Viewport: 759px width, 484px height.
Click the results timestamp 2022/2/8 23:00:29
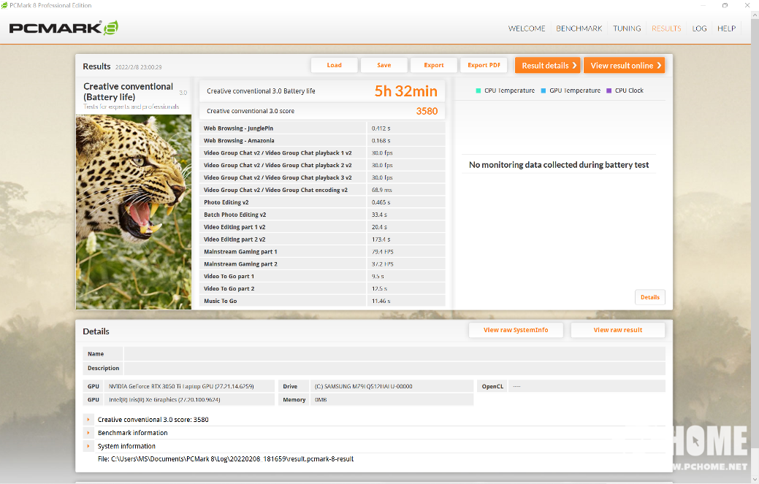139,67
